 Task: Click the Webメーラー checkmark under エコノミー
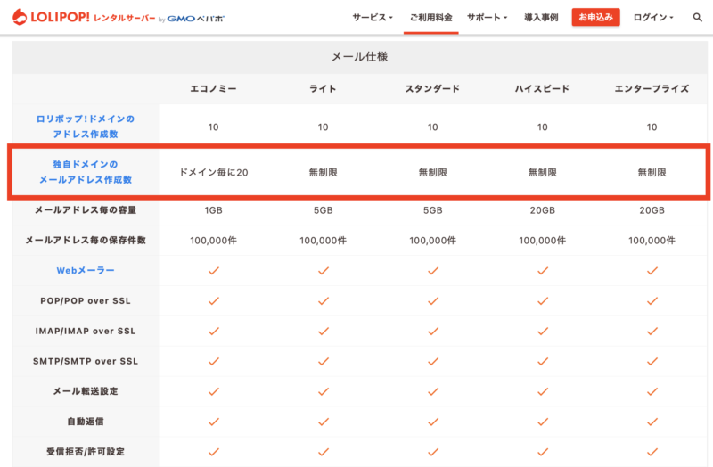[x=214, y=271]
